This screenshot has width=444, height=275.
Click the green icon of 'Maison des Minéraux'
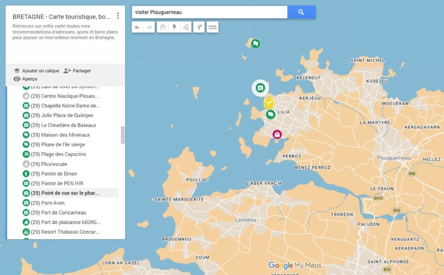pos(26,135)
